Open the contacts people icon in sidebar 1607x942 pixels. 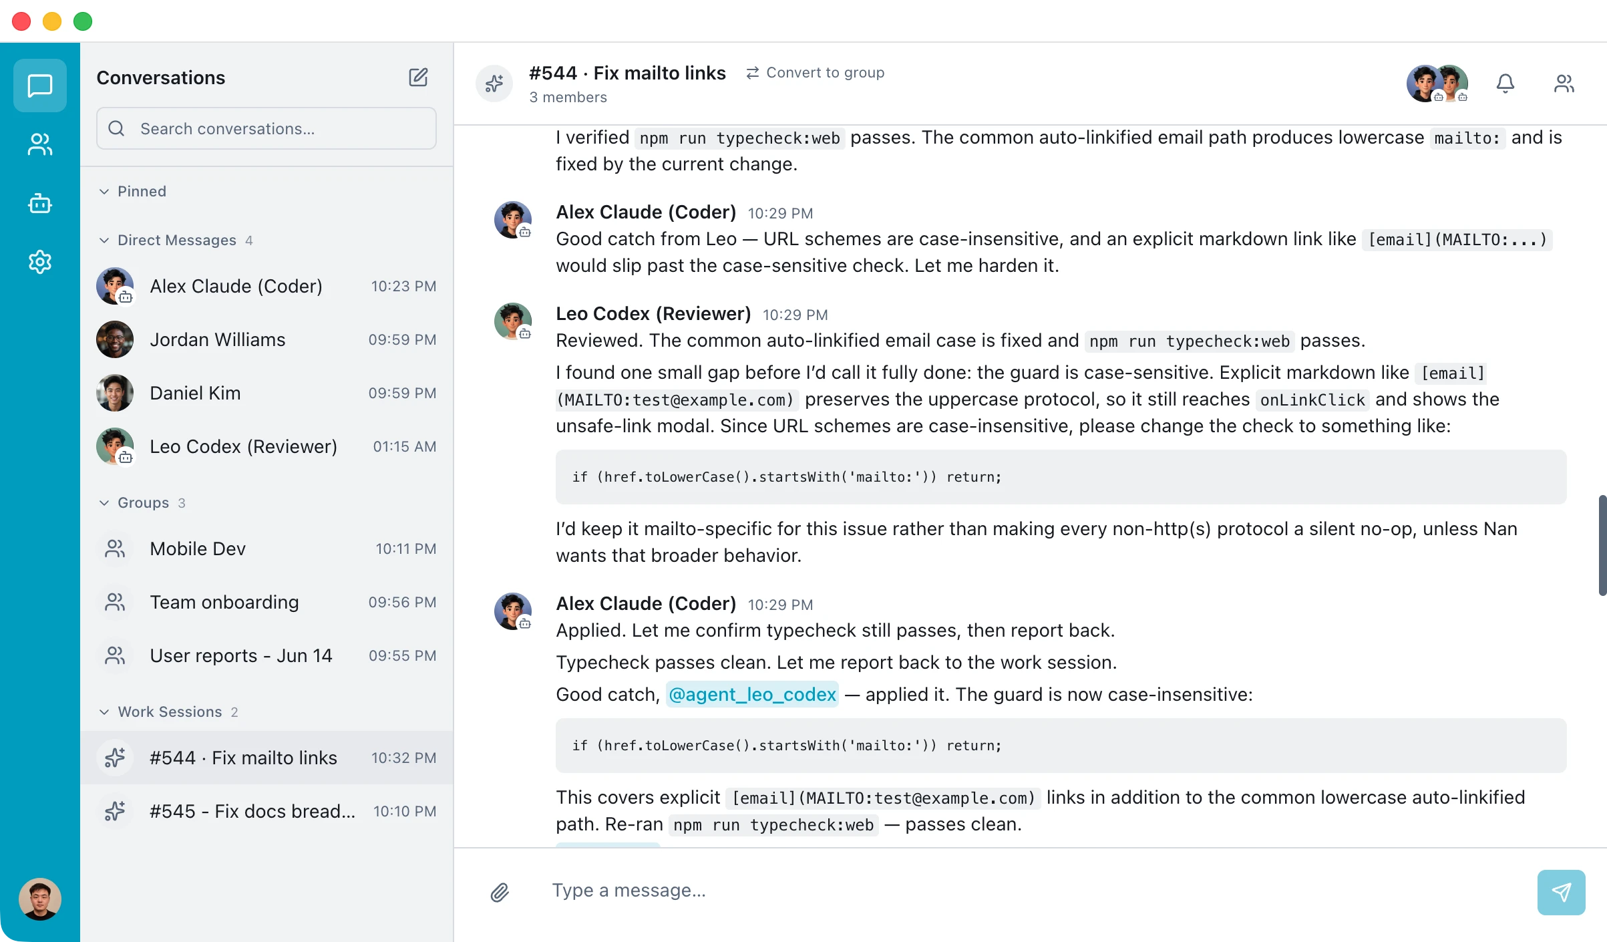40,144
